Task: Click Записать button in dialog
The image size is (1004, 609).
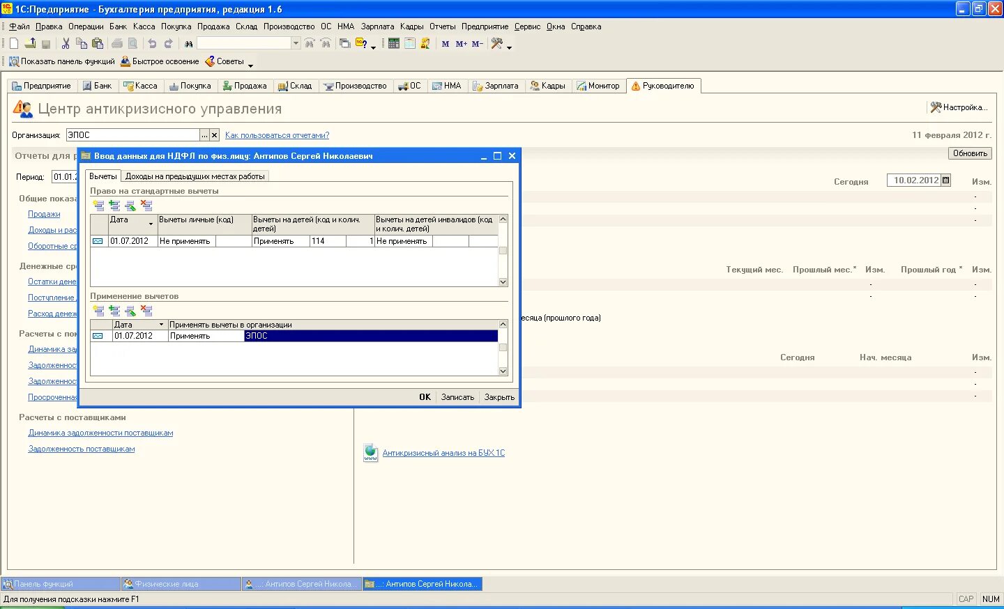Action: pos(457,397)
